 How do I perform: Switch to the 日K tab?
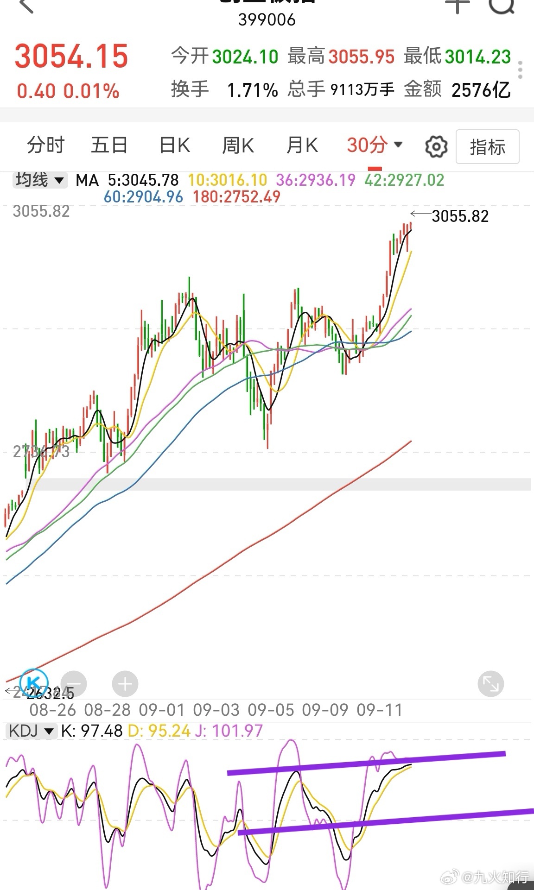click(174, 145)
